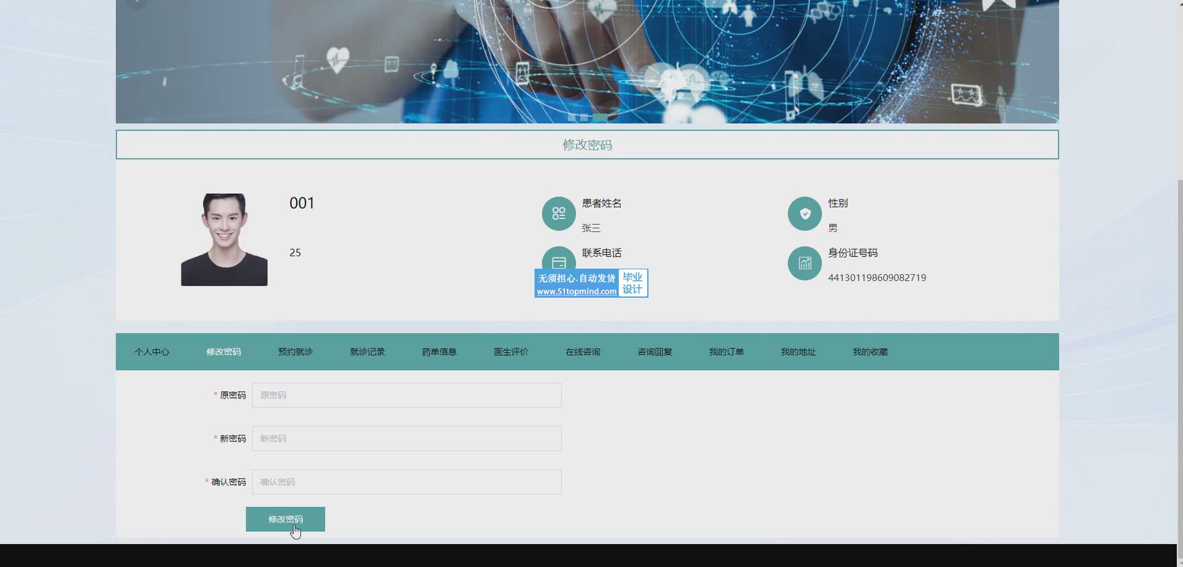Click the user avatar photo
The image size is (1183, 567).
(224, 240)
